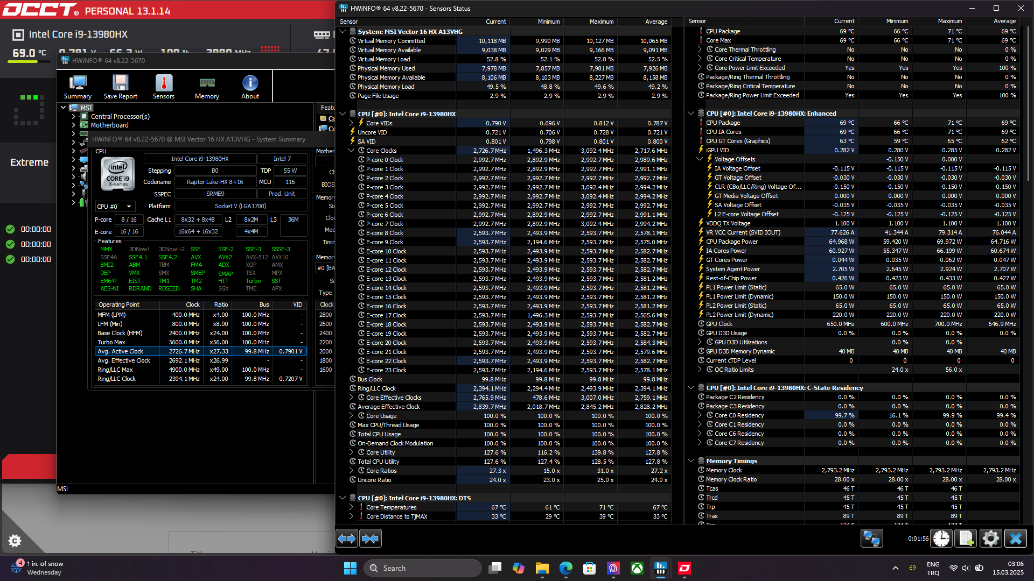Screen dimensions: 1034x581
Task: Collapse the MSI root tree node
Action: point(64,108)
